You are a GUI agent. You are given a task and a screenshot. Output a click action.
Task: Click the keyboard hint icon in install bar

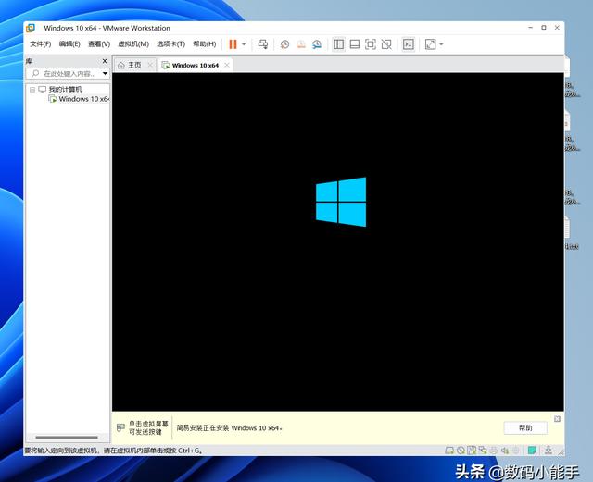(120, 427)
